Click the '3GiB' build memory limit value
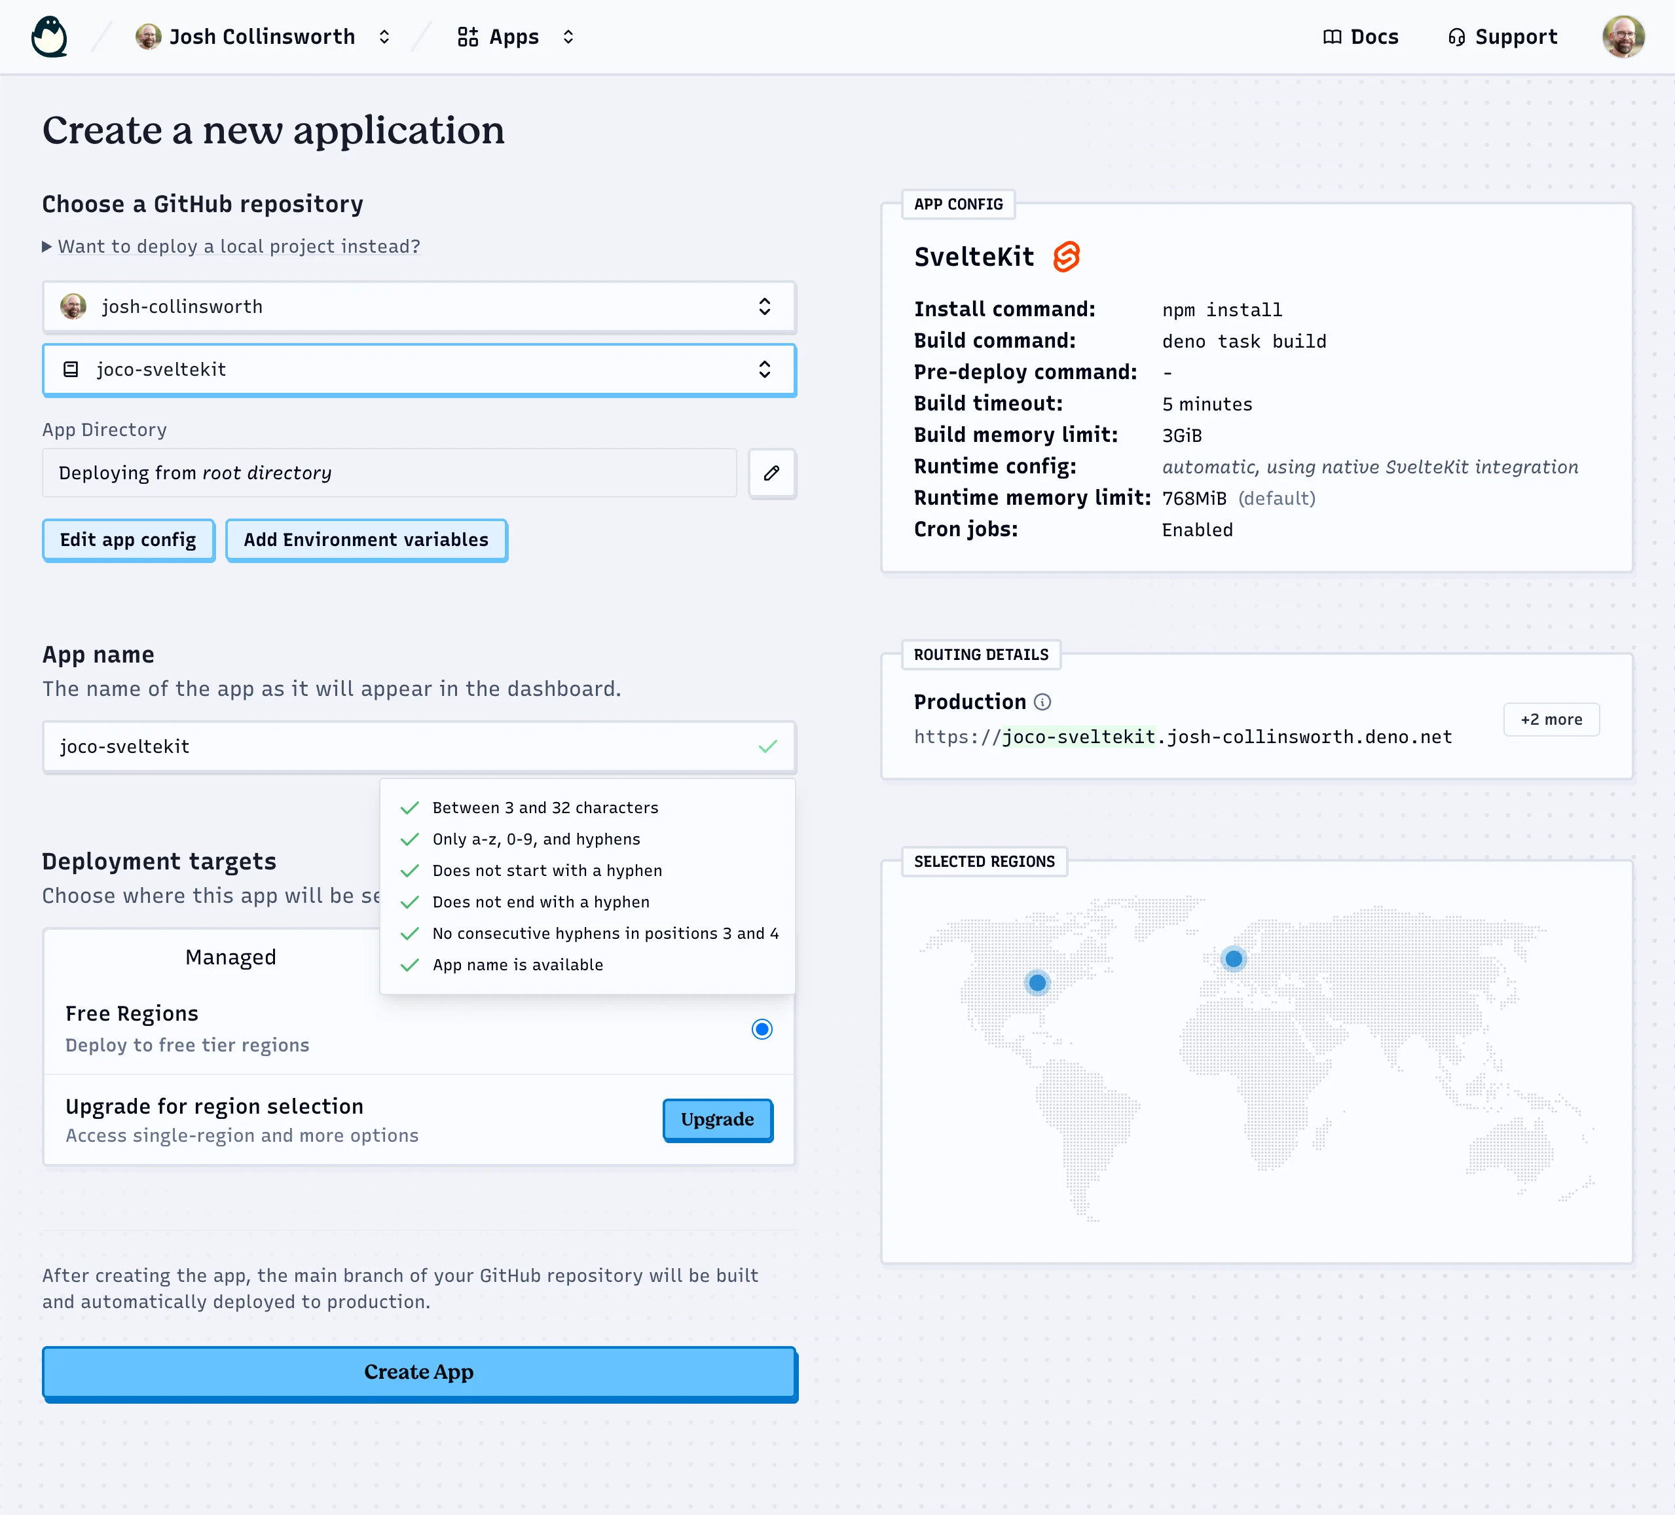This screenshot has height=1515, width=1675. pos(1181,436)
